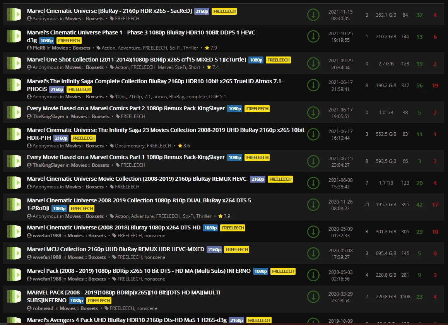Click date 2020-05-09 01:32:33
This screenshot has height=325, width=448.
340,232
